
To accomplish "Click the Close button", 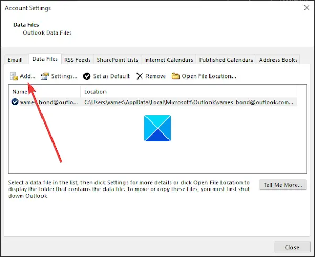I will 292,247.
